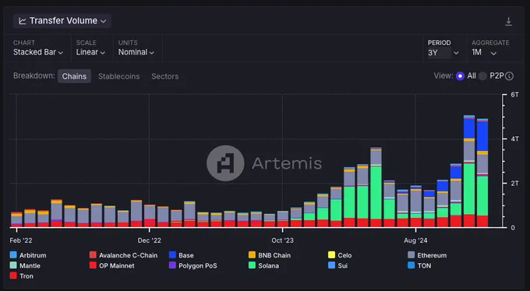The height and width of the screenshot is (291, 530).
Task: Click the last bar's green Solana segment
Action: click(x=482, y=196)
